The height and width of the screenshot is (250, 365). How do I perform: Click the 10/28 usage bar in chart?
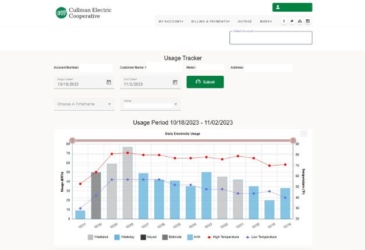point(127,183)
